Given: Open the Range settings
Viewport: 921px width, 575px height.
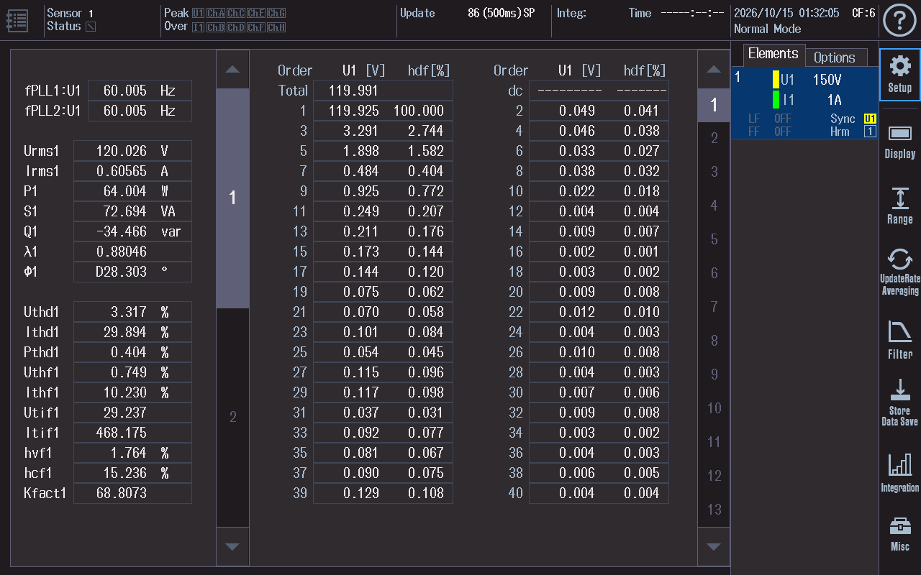Looking at the screenshot, I should pyautogui.click(x=899, y=207).
